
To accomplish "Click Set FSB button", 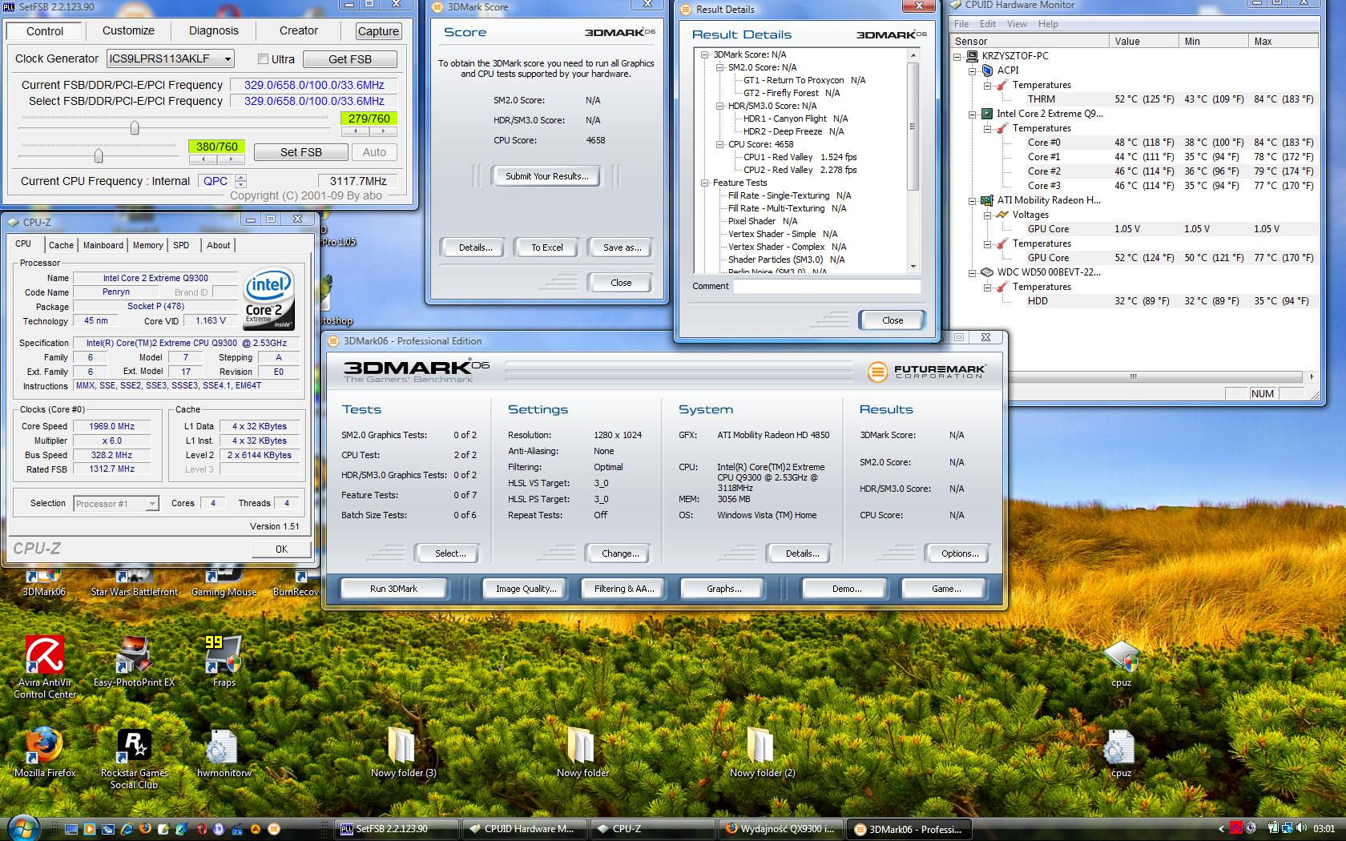I will 300,152.
